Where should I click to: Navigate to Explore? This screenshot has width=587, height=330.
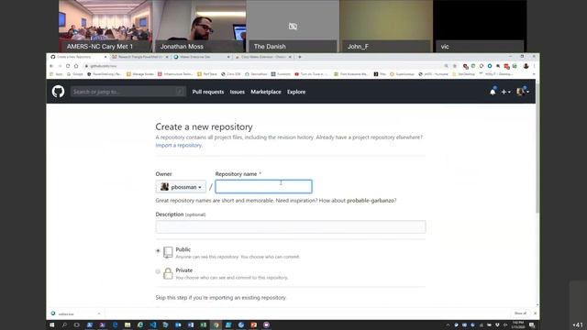(x=296, y=92)
